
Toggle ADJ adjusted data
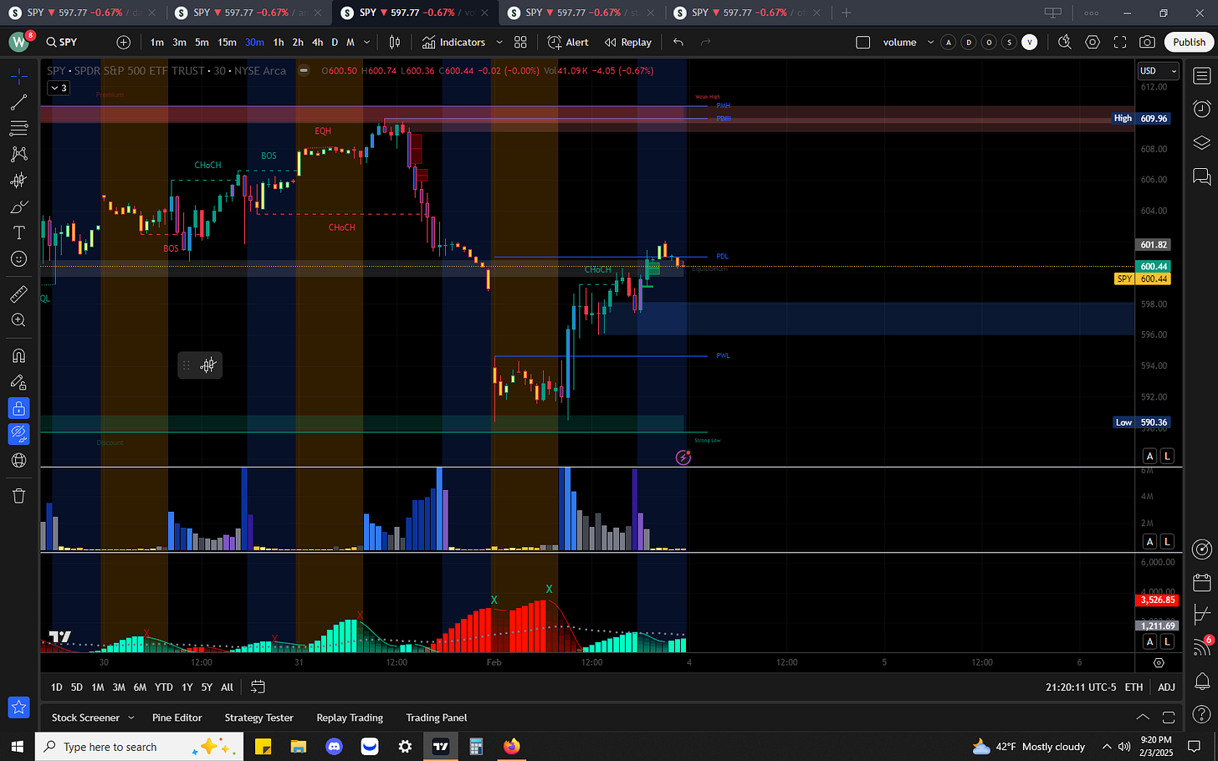click(x=1166, y=687)
